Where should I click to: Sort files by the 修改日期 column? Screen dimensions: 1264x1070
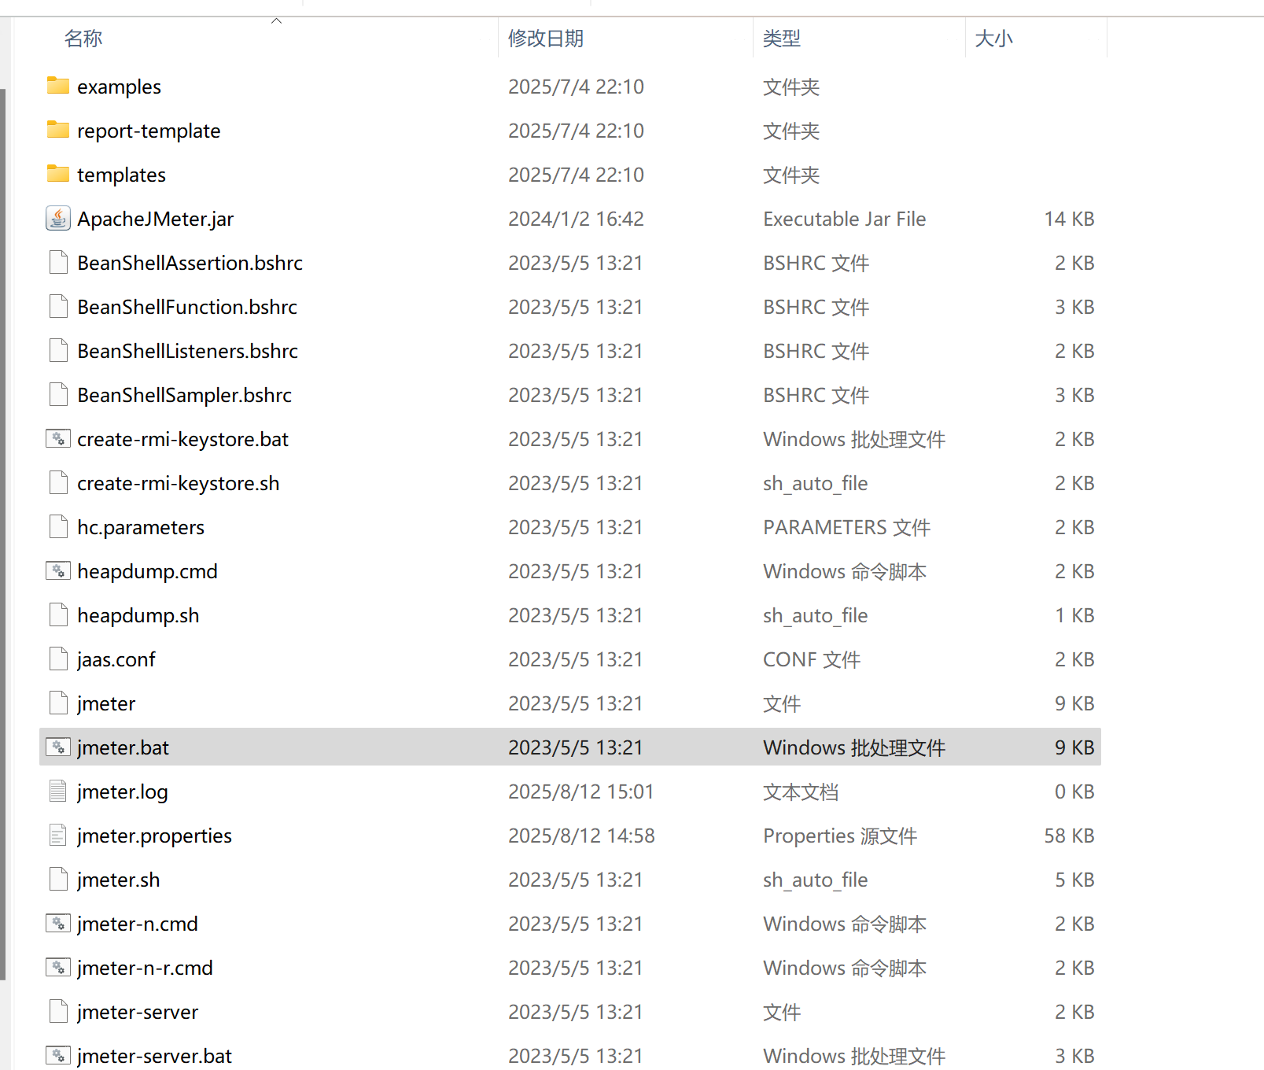coord(545,38)
